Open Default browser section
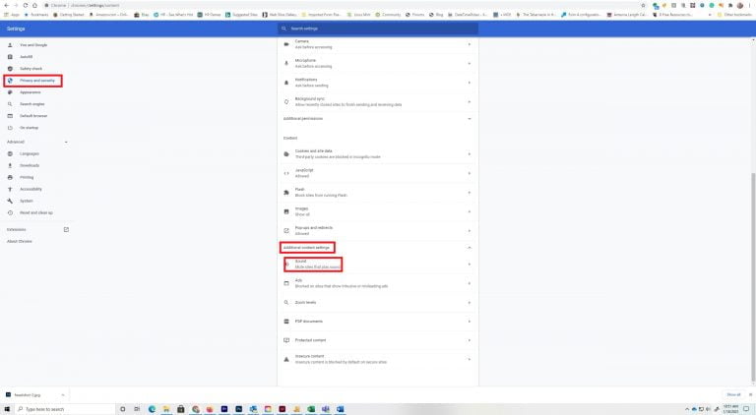This screenshot has width=756, height=415. 33,115
